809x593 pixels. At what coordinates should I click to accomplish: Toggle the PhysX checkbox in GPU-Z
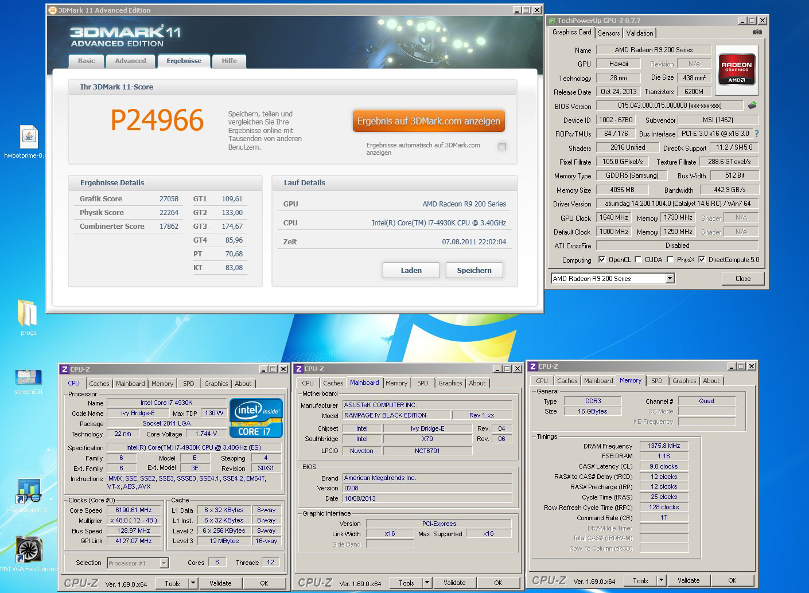[x=670, y=260]
